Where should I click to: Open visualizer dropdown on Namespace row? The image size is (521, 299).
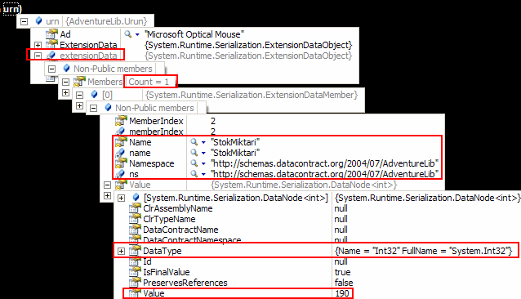[x=203, y=163]
